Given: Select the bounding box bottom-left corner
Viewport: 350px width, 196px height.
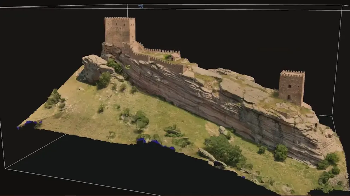Looking at the screenshot, I should point(5,168).
